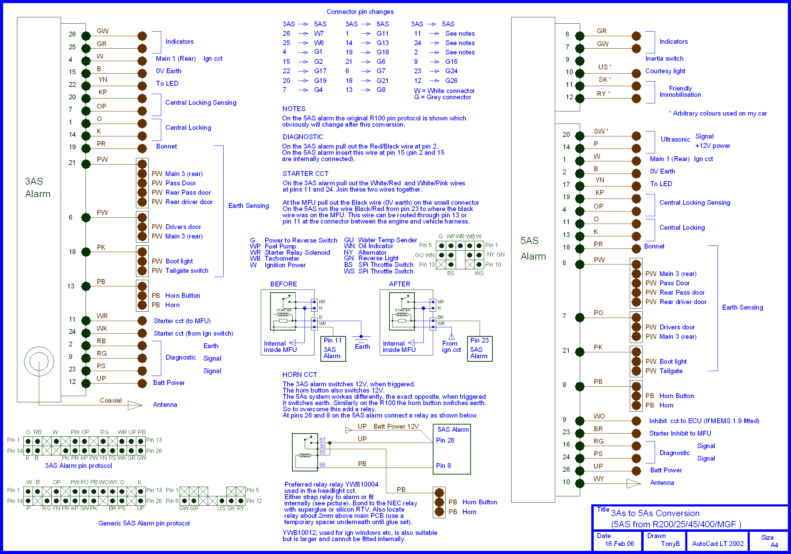Select "To LED" label on the 5AS side

[661, 184]
